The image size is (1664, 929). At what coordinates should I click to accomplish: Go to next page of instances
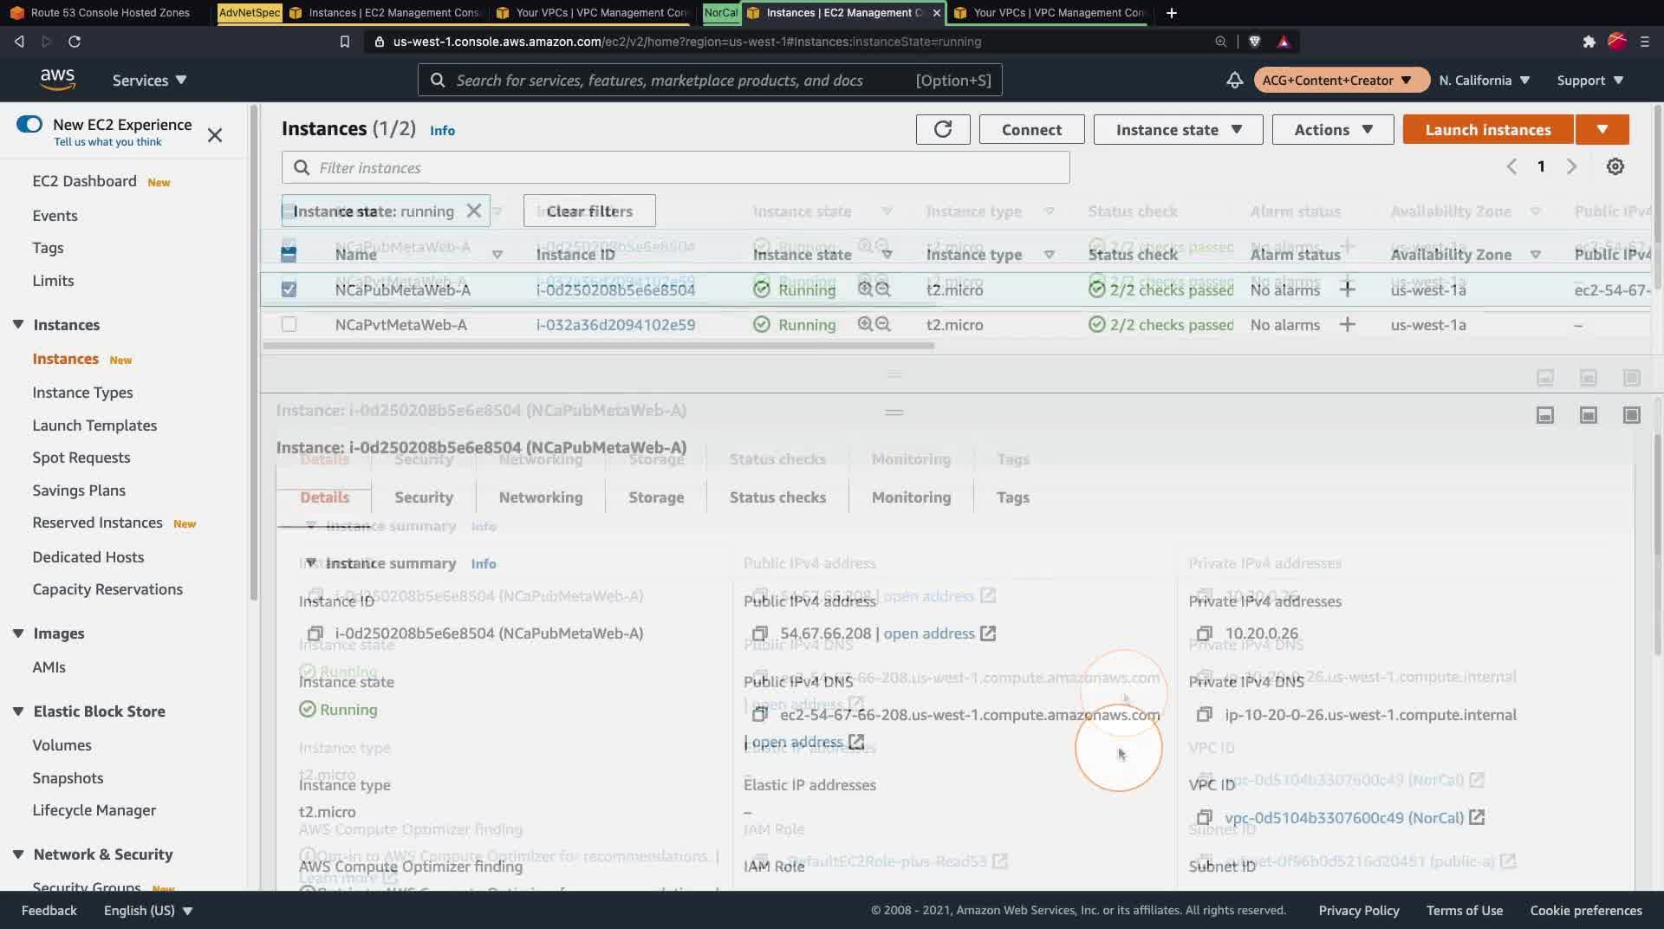click(1571, 166)
